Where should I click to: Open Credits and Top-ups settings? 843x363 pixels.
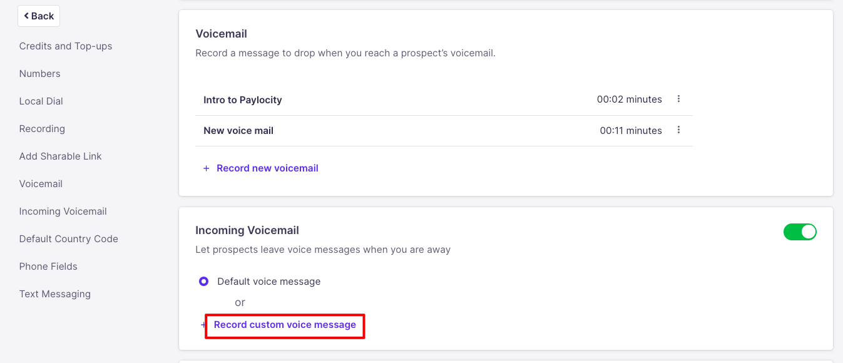coord(66,46)
